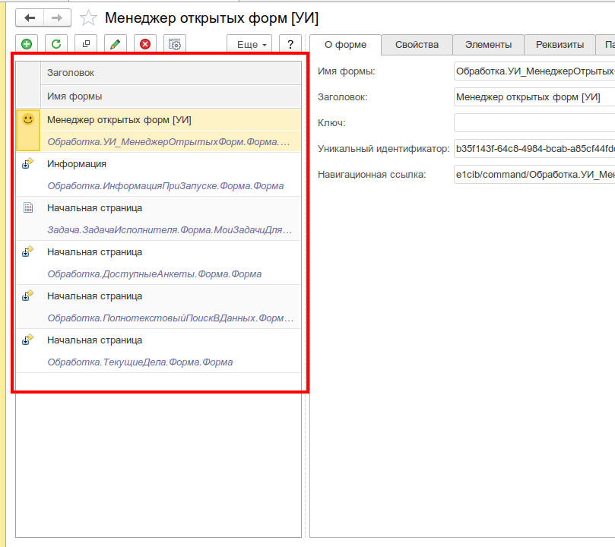Open the help question mark button

coord(290,44)
